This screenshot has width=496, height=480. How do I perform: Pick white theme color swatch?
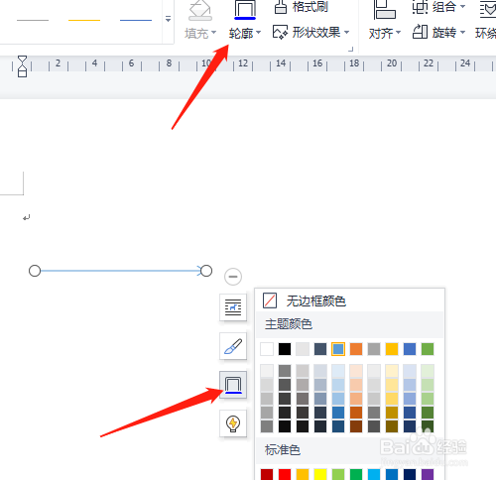267,349
